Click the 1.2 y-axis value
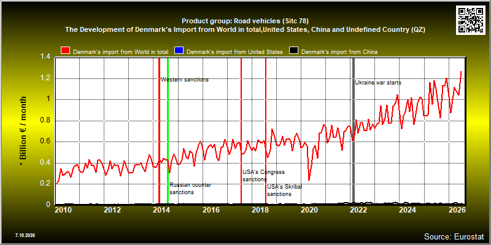491x245 pixels. [45, 78]
